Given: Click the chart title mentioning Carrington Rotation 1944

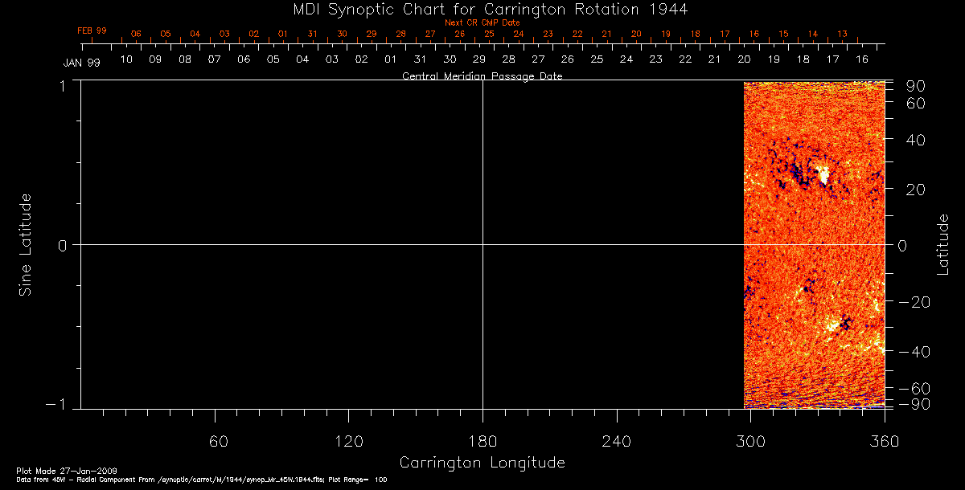Looking at the screenshot, I should coord(482,9).
